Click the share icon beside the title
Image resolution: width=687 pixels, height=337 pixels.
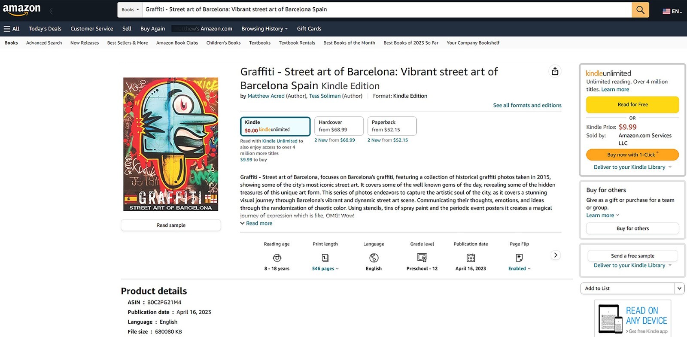tap(555, 71)
